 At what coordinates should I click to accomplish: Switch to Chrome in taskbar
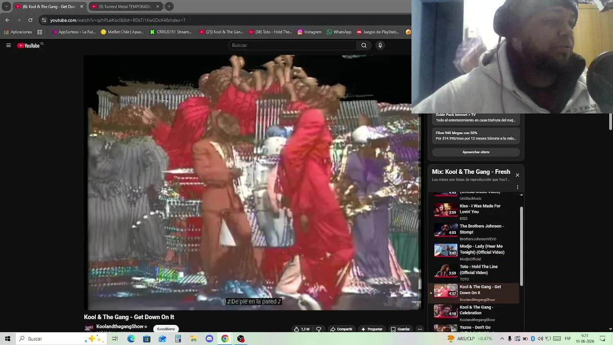tap(225, 339)
